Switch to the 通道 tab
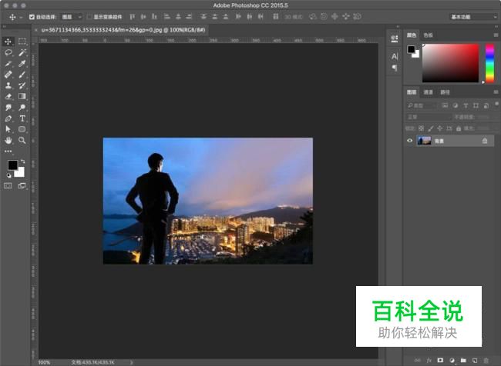Image resolution: width=501 pixels, height=366 pixels. point(429,91)
